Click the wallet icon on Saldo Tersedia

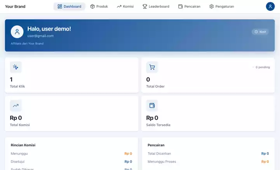tap(152, 105)
